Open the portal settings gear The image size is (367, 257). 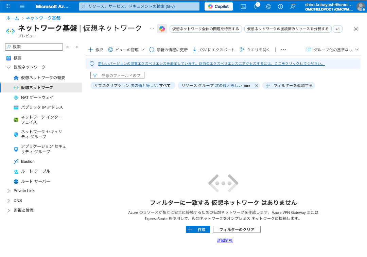tap(267, 6)
